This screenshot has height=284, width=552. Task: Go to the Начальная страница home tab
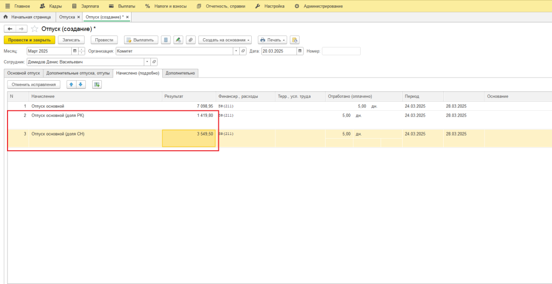click(x=27, y=17)
